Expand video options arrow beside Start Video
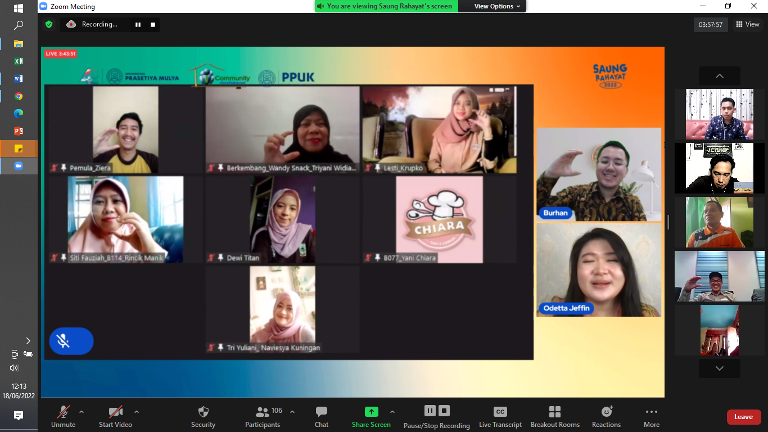 coord(137,412)
